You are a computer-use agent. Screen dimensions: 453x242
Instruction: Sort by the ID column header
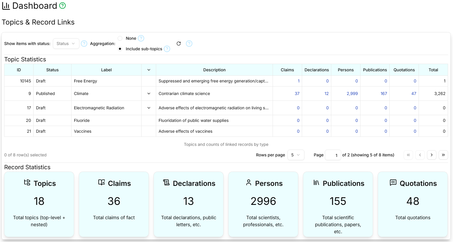click(x=19, y=70)
